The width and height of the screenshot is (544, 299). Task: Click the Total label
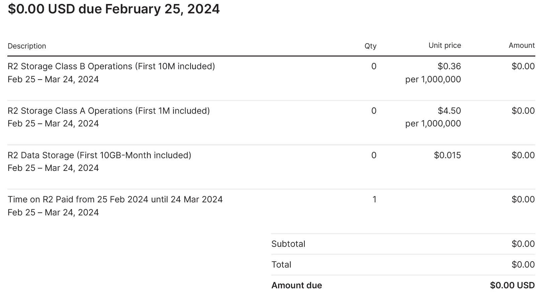coord(281,265)
